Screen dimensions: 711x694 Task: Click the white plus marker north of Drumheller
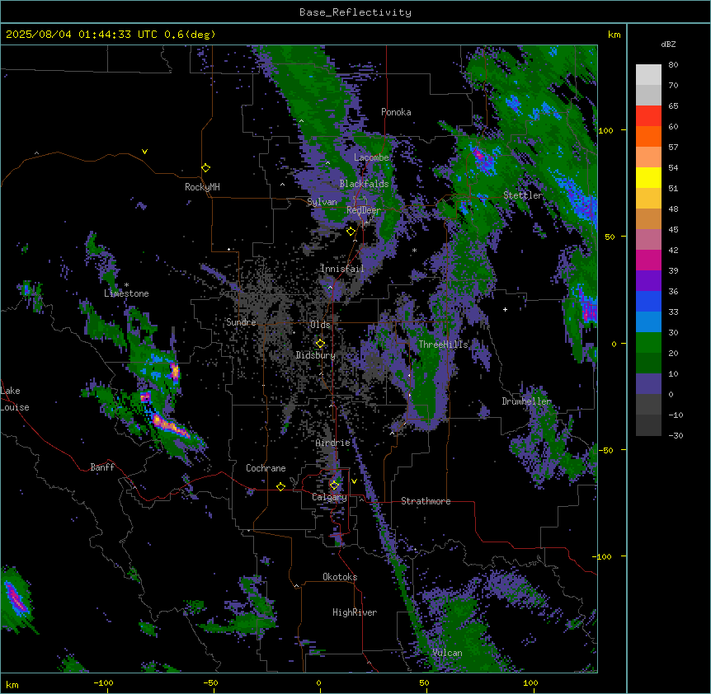pos(505,309)
